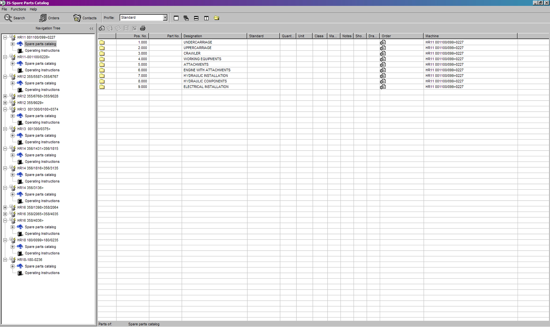
Task: Expand the HR16 358/1398>358/2064 node
Action: pyautogui.click(x=5, y=208)
